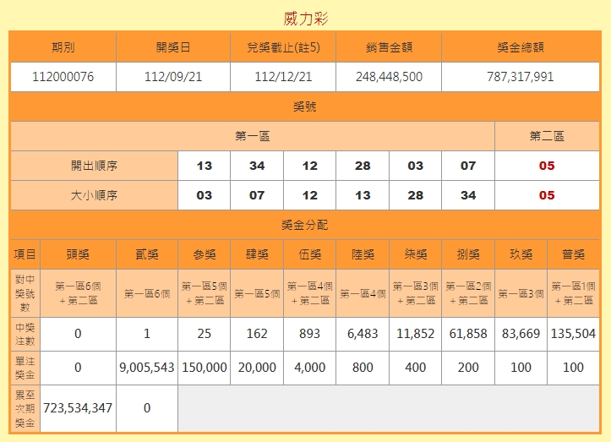Click prize amount 150,000
The image size is (611, 442).
205,367
